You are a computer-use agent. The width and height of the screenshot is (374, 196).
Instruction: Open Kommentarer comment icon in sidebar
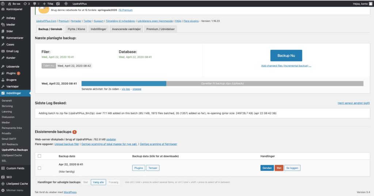click(3, 38)
